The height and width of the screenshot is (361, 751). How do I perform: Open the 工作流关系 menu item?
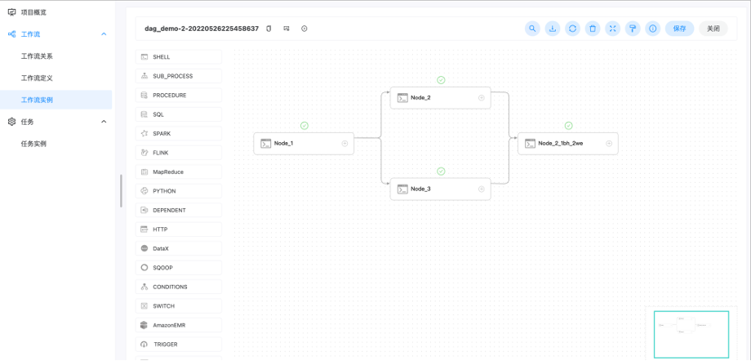pos(37,56)
